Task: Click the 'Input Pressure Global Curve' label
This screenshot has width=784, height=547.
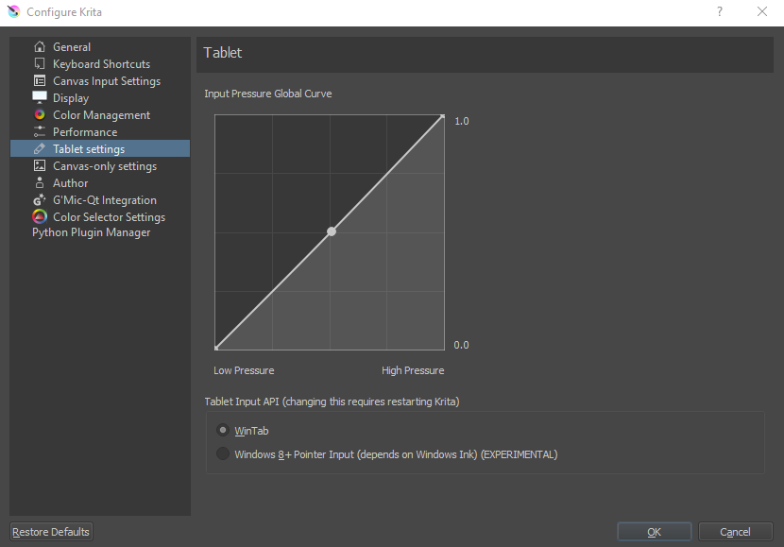Action: pyautogui.click(x=268, y=94)
